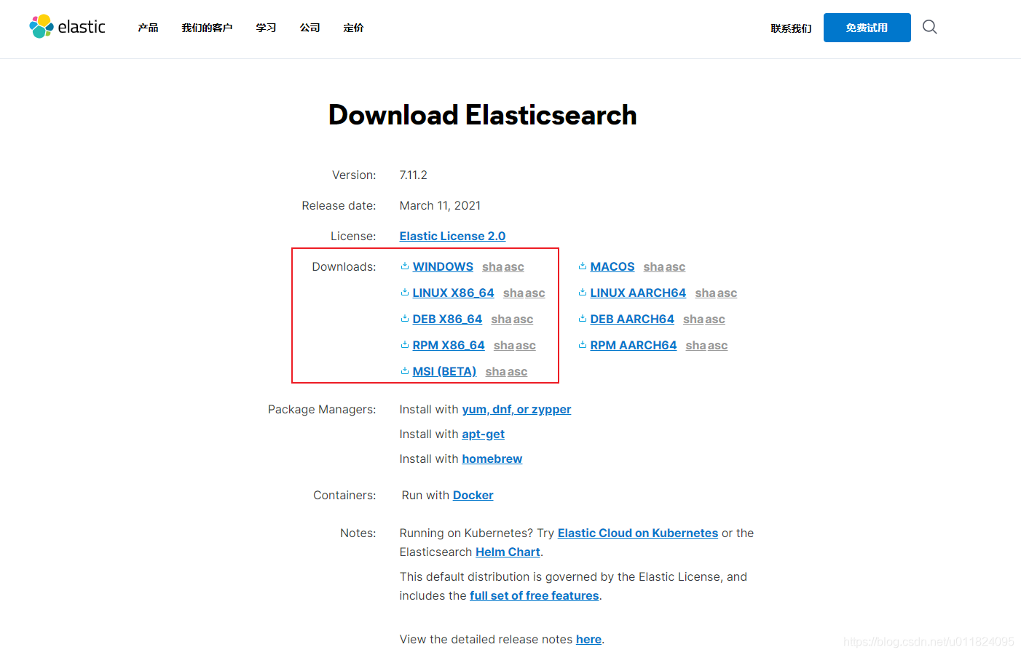Download the WINDOWS package

tap(443, 266)
